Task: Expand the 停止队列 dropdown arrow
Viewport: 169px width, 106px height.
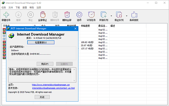Action: (127, 15)
